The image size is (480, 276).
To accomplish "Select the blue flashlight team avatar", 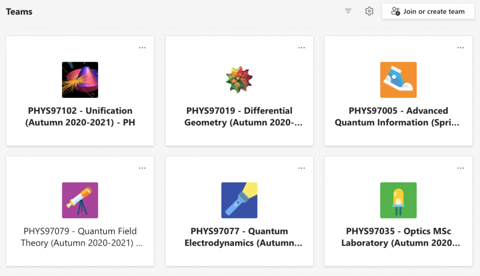I will tap(239, 200).
